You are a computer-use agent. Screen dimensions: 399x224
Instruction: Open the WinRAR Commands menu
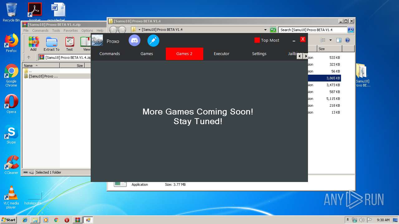(40, 30)
